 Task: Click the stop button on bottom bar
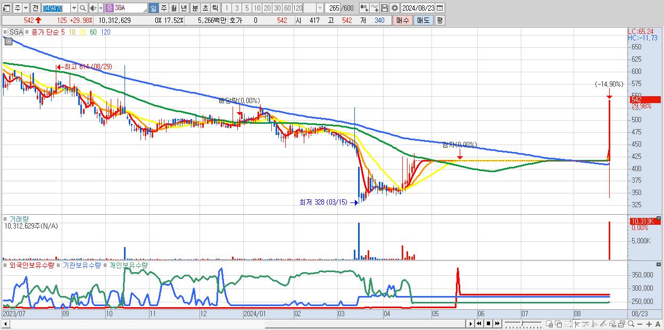click(x=488, y=324)
